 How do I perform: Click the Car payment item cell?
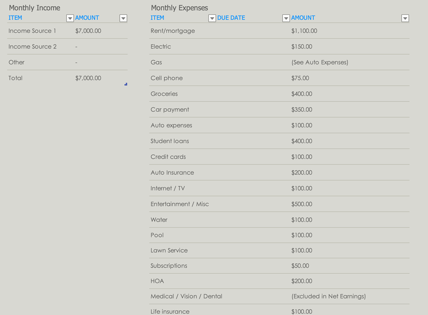pos(170,110)
